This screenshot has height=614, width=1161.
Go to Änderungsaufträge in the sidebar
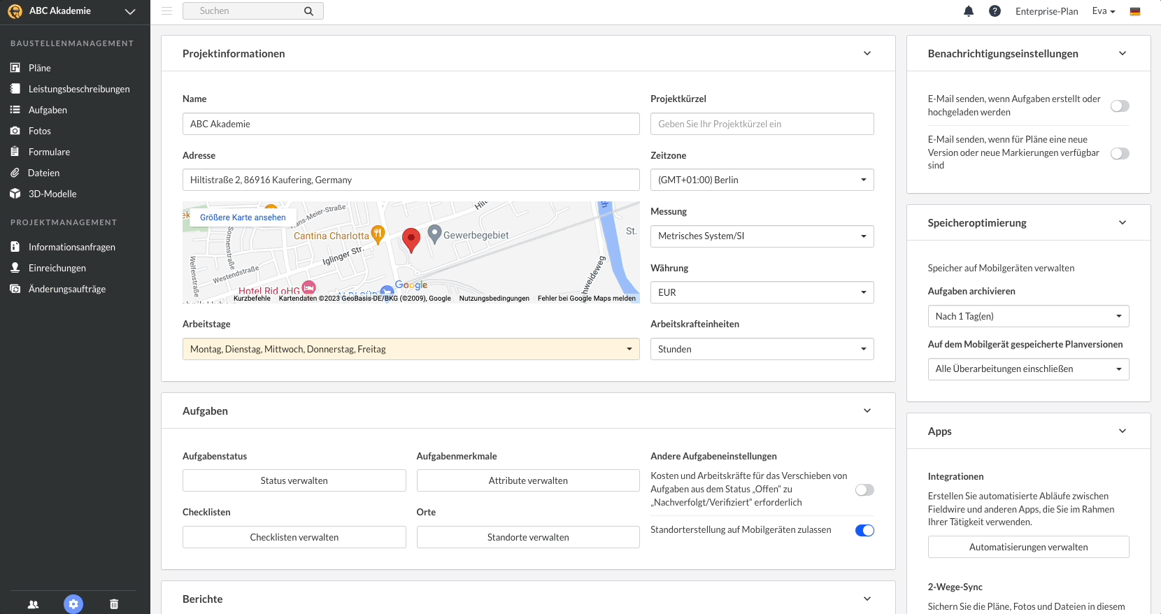tap(67, 289)
